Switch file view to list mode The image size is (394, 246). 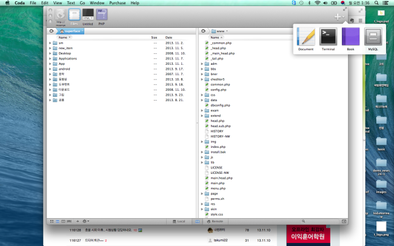[x=57, y=221]
